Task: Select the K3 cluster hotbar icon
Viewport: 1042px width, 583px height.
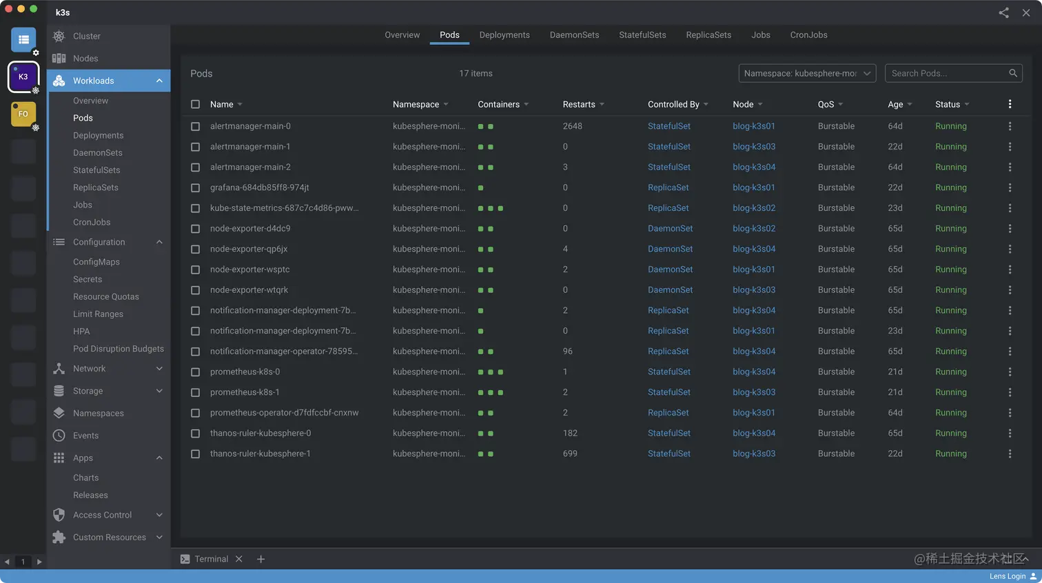Action: click(23, 76)
